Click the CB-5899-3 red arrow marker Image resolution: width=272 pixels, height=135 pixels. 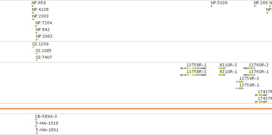36,120
